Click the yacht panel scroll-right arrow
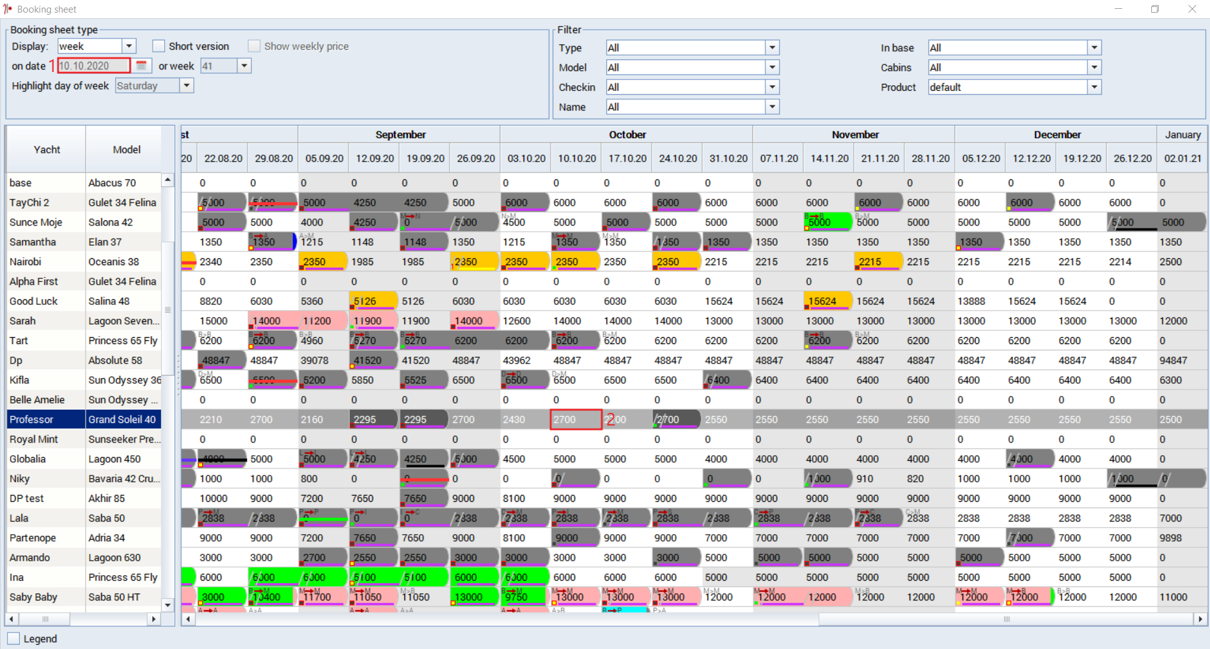Screen dimensions: 1210x649 153,619
